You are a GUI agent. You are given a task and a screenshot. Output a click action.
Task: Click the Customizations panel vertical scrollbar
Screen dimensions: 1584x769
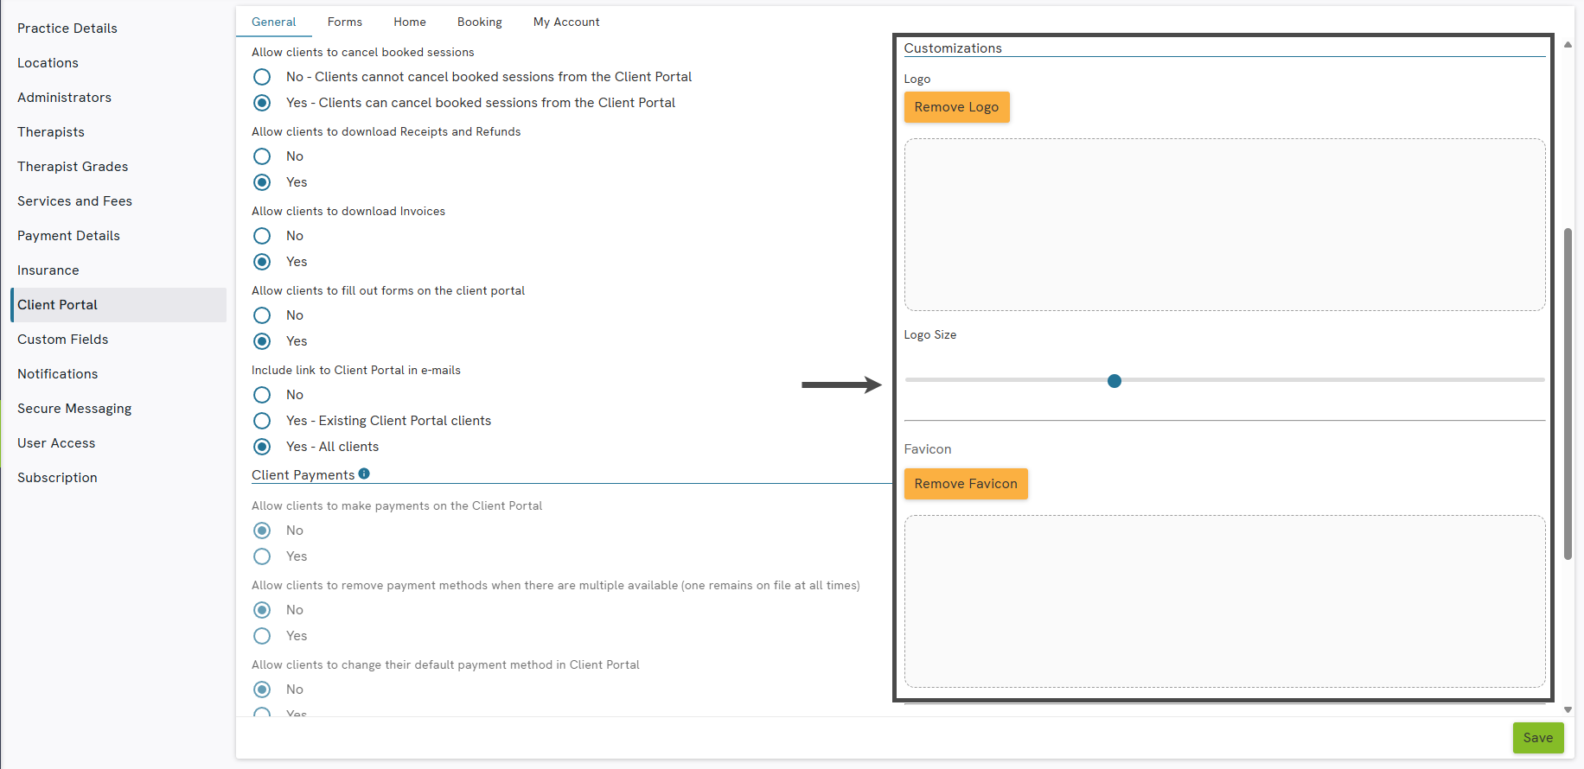coord(1568,393)
